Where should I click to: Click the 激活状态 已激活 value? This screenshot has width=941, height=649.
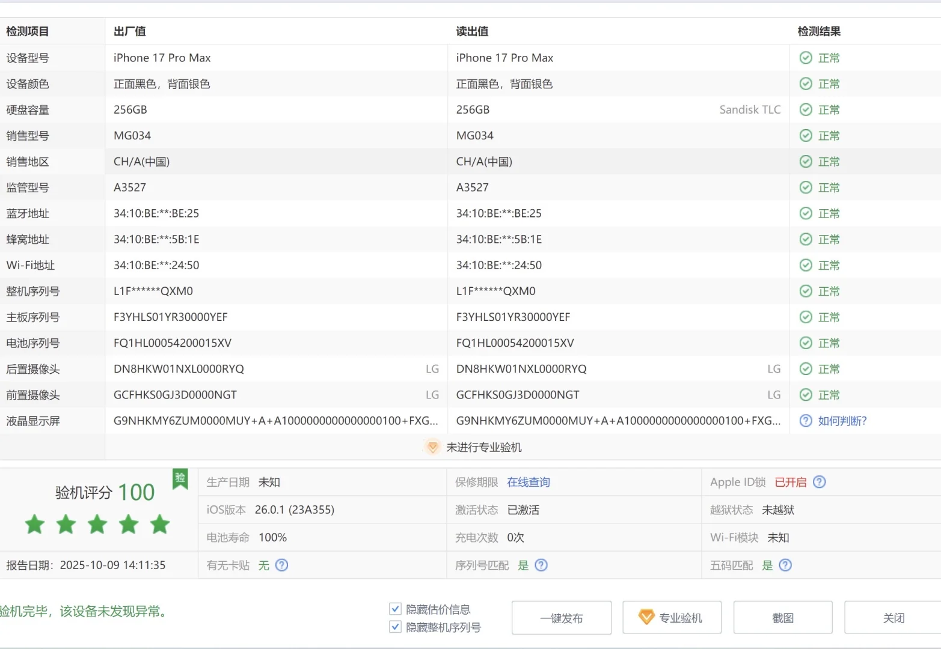pyautogui.click(x=523, y=510)
